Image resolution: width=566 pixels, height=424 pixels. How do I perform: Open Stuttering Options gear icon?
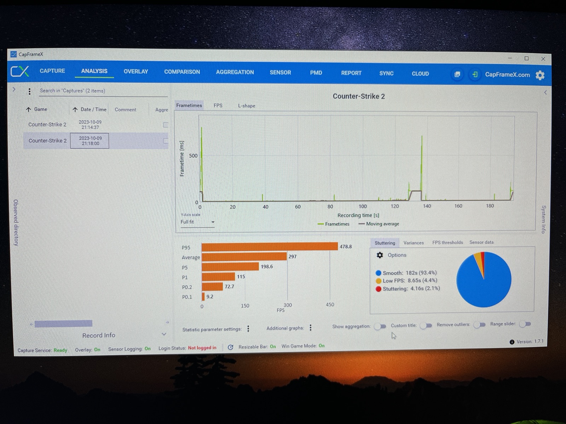click(380, 255)
